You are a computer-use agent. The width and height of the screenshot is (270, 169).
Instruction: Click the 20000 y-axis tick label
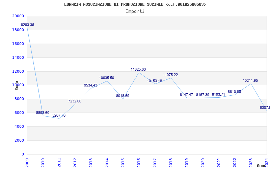18,16
